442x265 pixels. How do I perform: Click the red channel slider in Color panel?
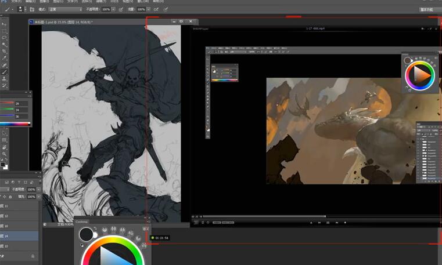[7, 103]
